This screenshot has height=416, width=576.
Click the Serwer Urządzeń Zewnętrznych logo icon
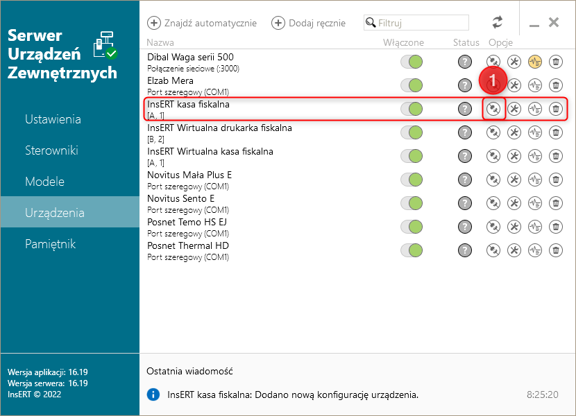pos(105,45)
